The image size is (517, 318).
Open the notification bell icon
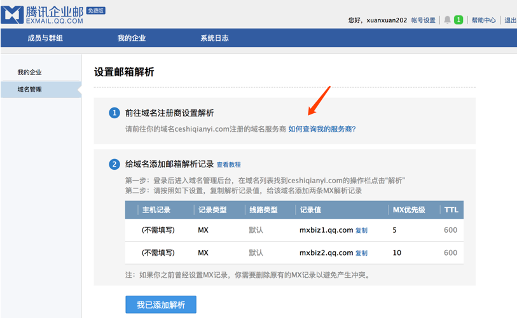[x=447, y=20]
